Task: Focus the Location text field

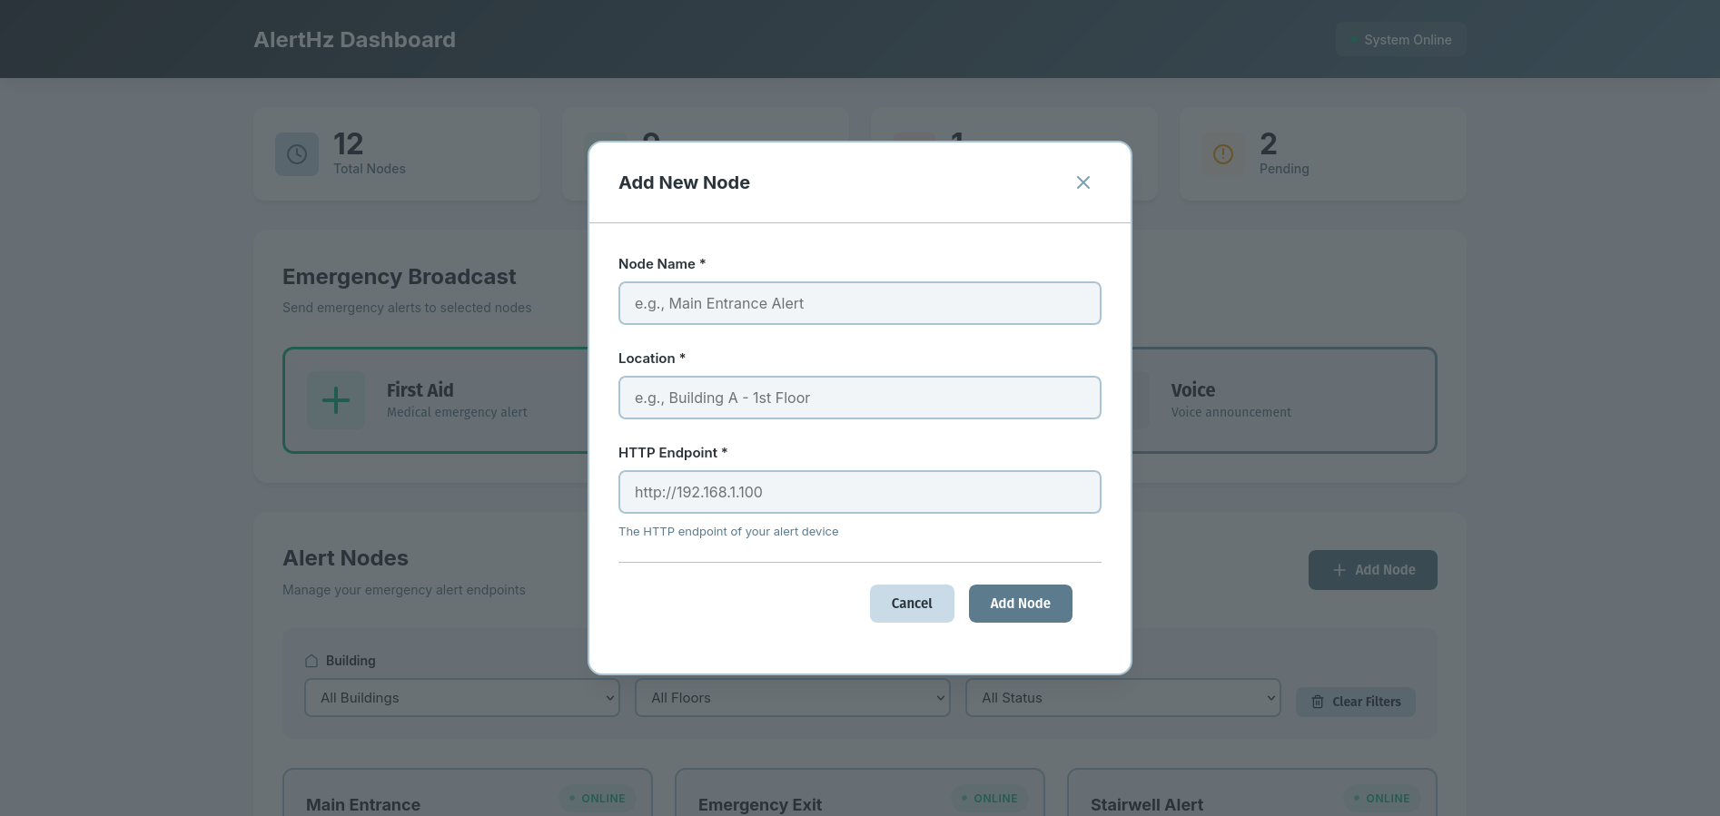Action: point(859,398)
